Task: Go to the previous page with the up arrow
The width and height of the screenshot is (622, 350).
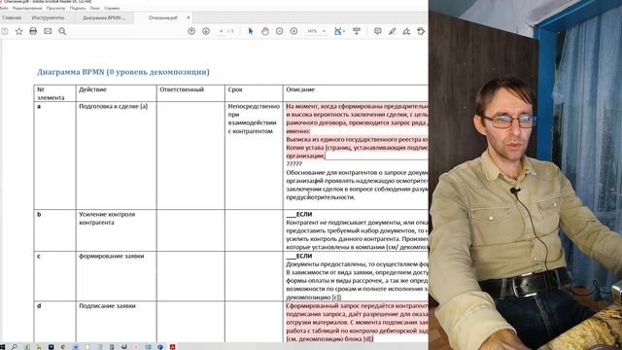Action: [191, 31]
